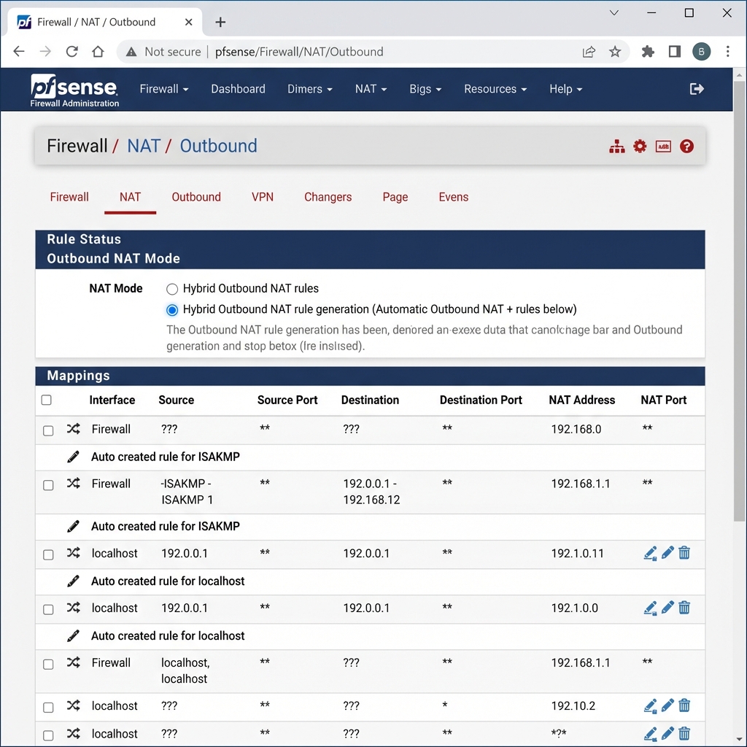Expand the Firewall navbar dropdown
747x747 pixels.
click(163, 89)
